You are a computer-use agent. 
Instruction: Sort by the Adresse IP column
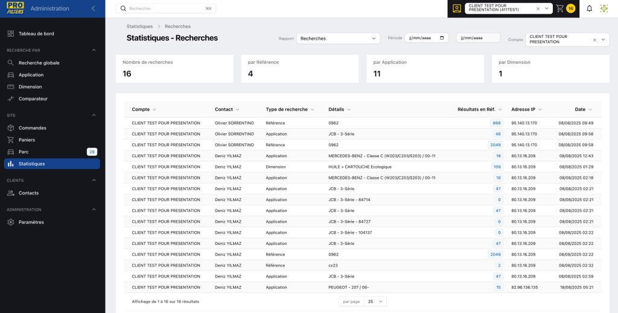[x=526, y=110]
